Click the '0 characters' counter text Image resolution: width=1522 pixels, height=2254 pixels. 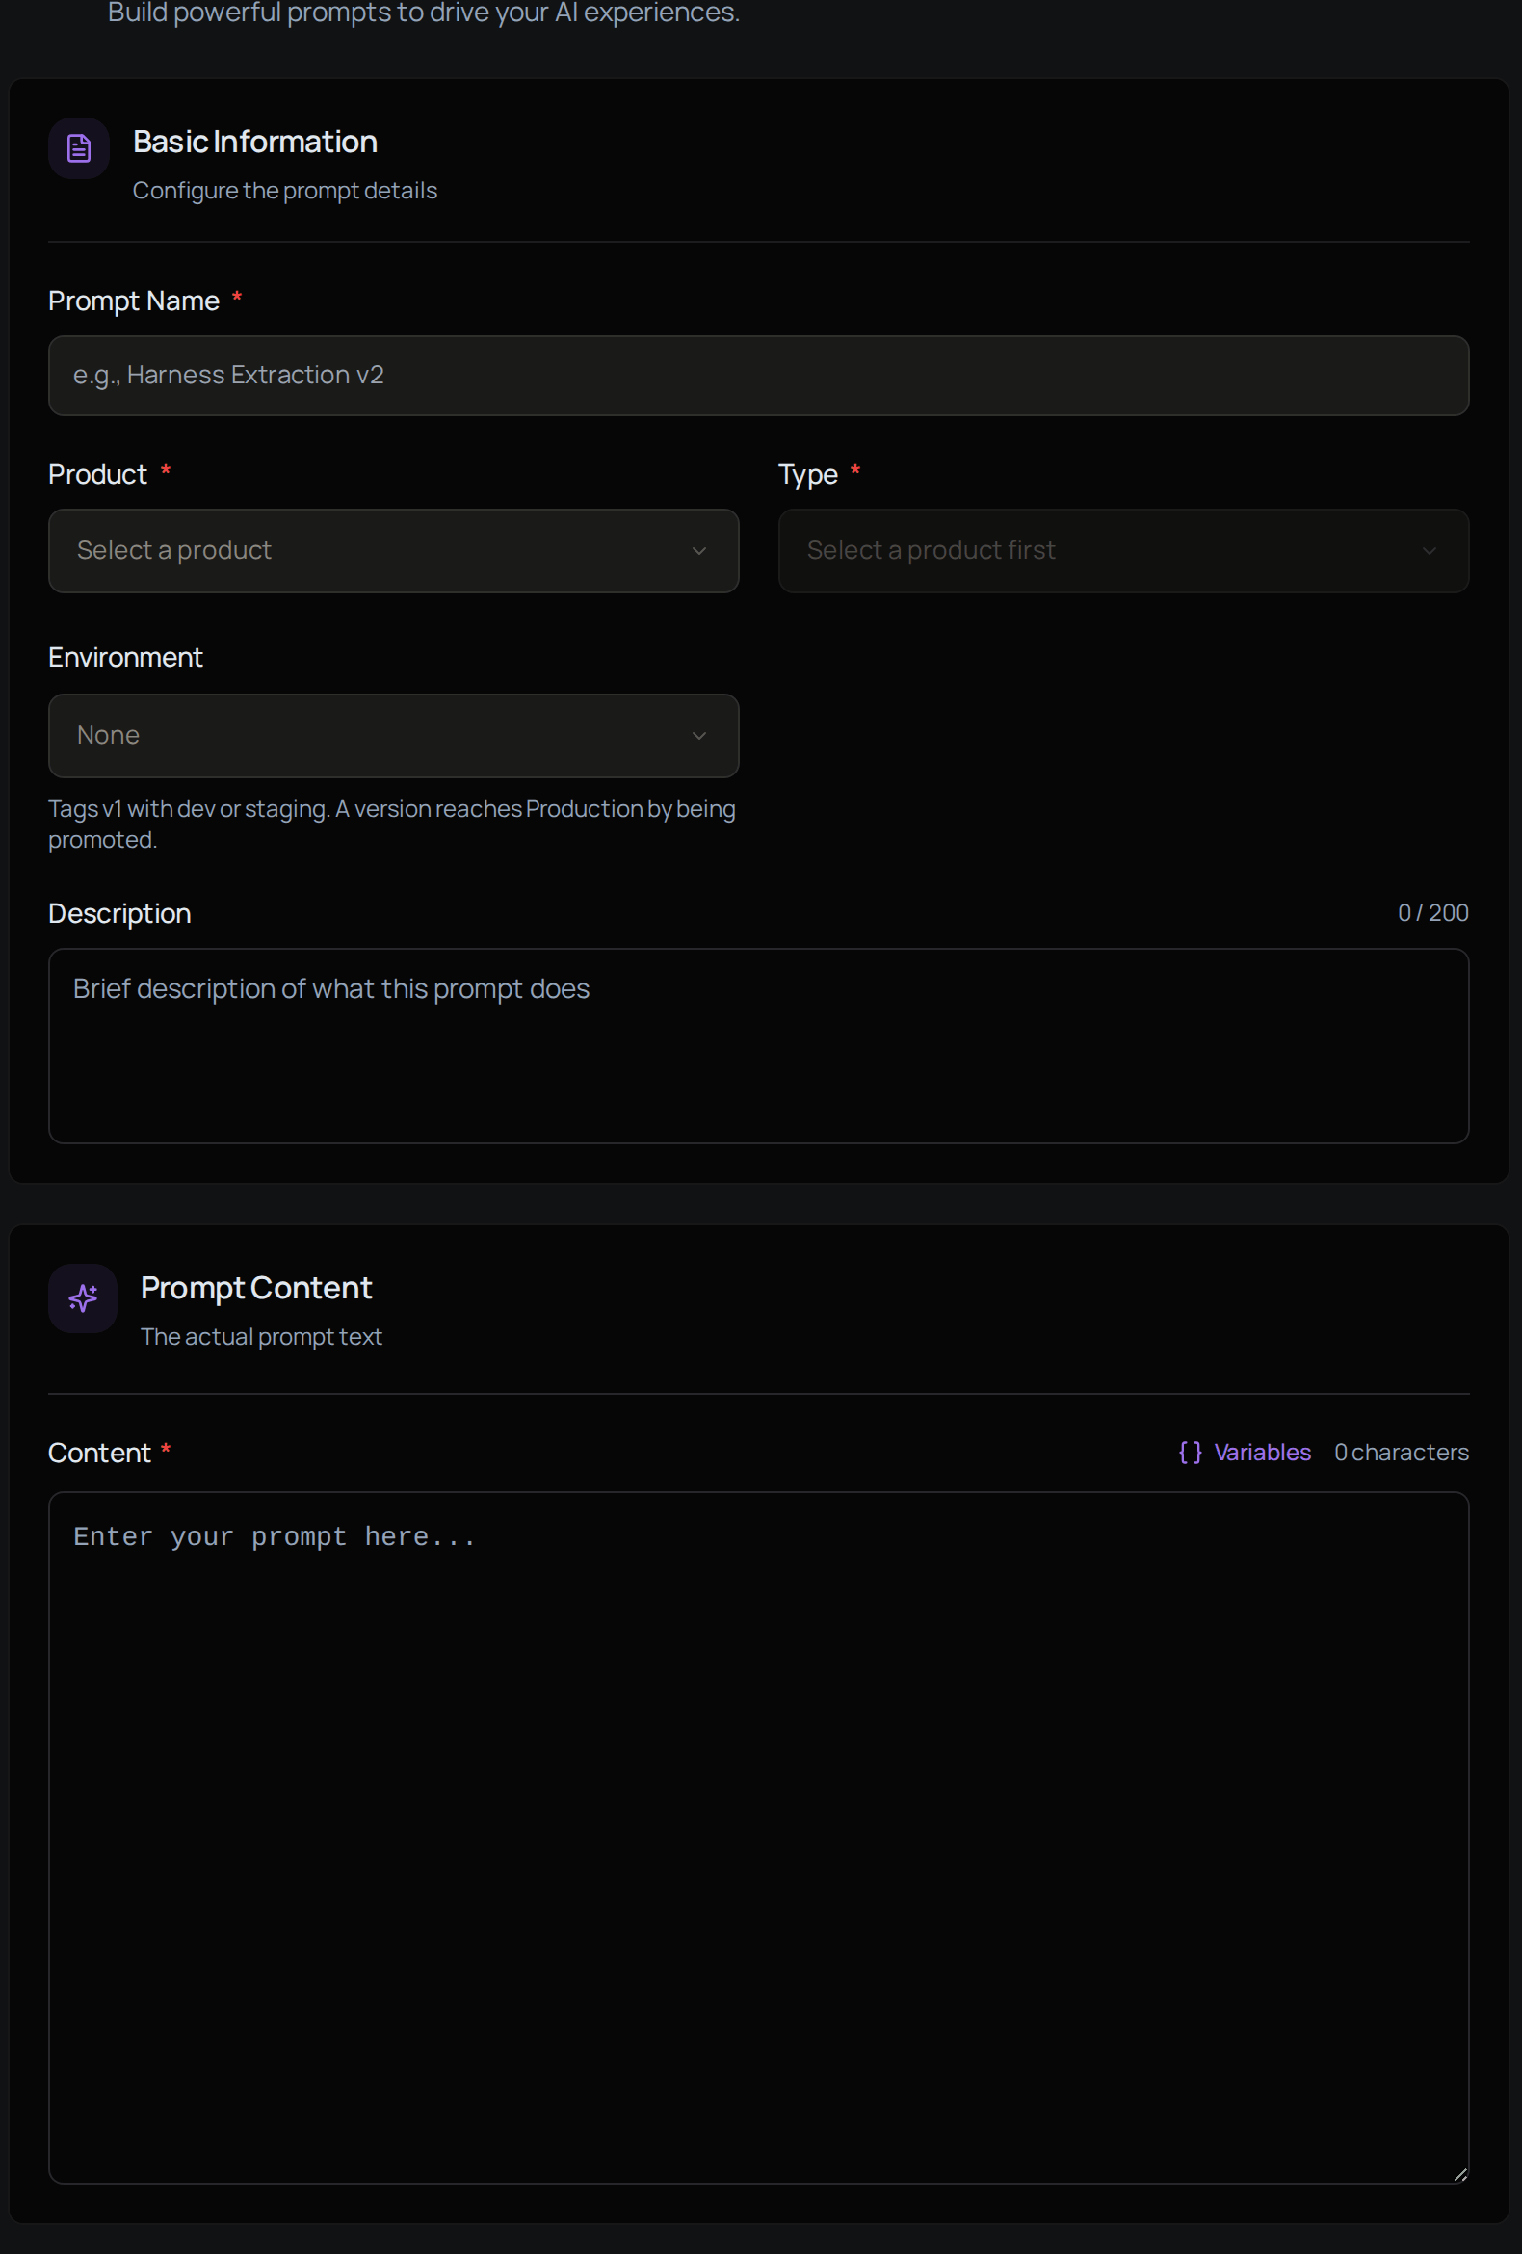click(x=1401, y=1452)
